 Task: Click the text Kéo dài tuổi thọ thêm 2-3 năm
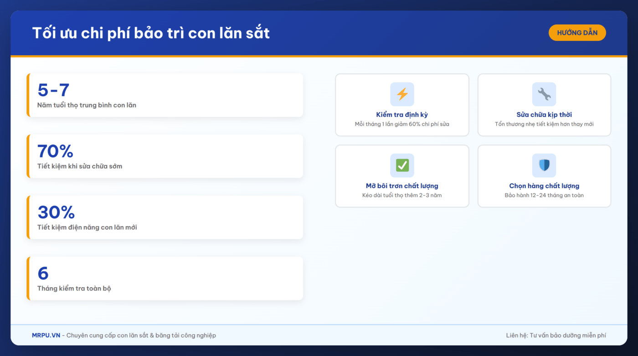point(402,195)
